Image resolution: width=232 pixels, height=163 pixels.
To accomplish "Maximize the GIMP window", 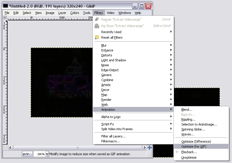I will [142, 6].
